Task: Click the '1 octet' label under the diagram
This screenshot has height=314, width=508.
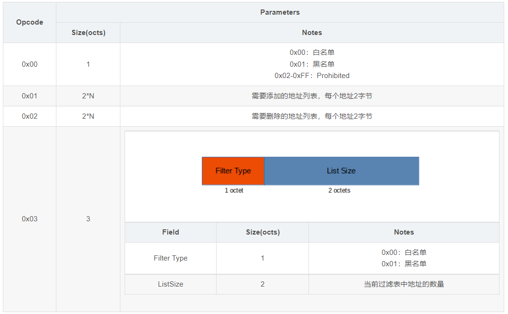Action: (234, 191)
